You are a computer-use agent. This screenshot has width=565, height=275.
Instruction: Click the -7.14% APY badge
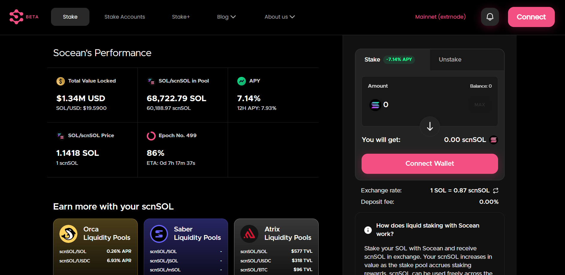click(399, 59)
